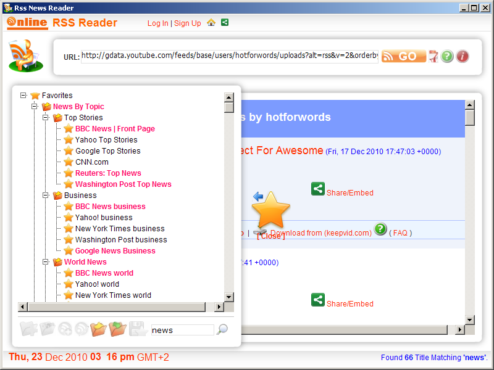Collapse the Favorites root node
Screen dimensions: 494x370
click(23, 95)
